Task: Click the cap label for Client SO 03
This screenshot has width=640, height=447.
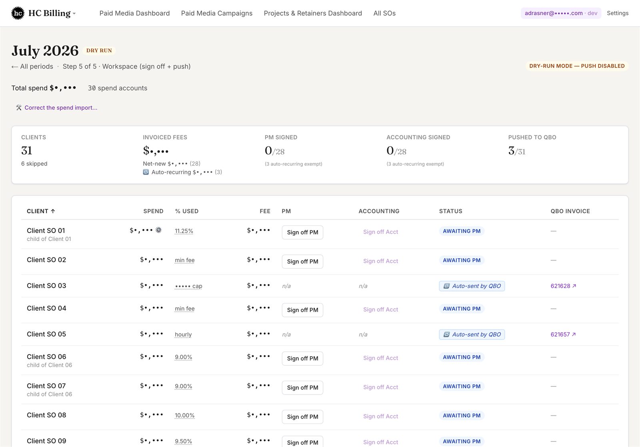Action: (x=188, y=286)
